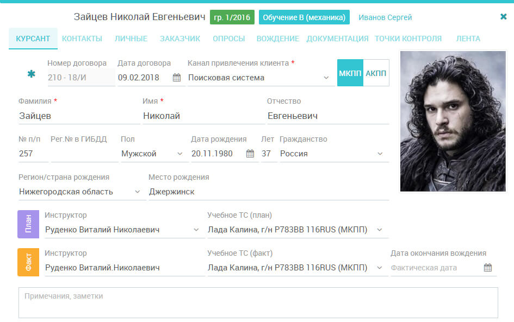Image resolution: width=514 pixels, height=322 pixels.
Task: Open the contract date calendar picker
Action: 177,78
